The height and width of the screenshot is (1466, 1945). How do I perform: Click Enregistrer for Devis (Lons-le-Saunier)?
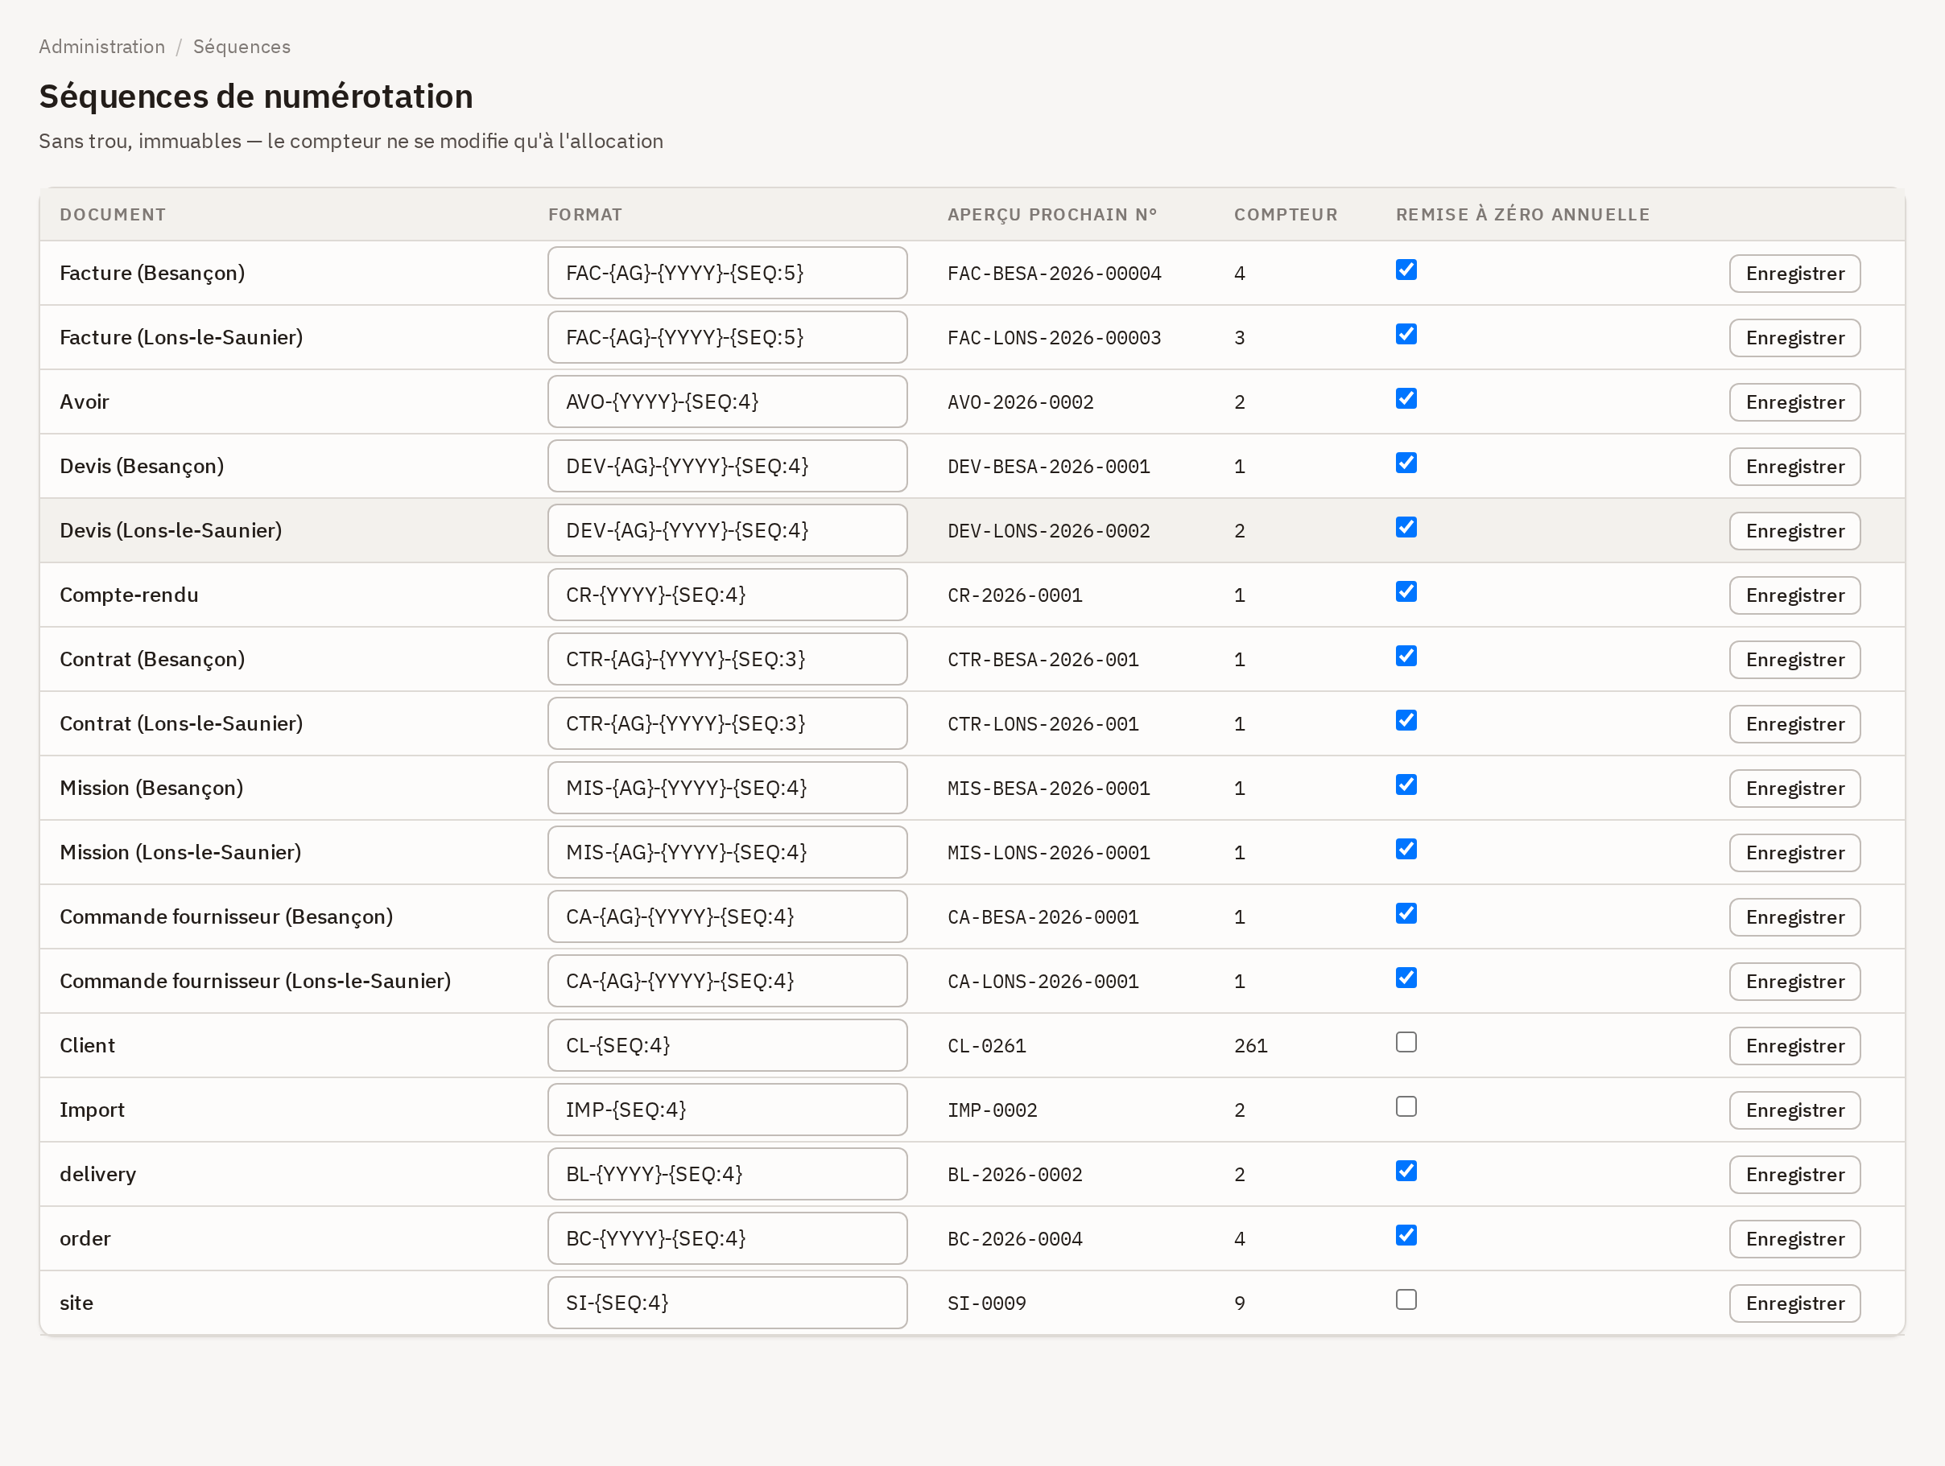(x=1794, y=531)
